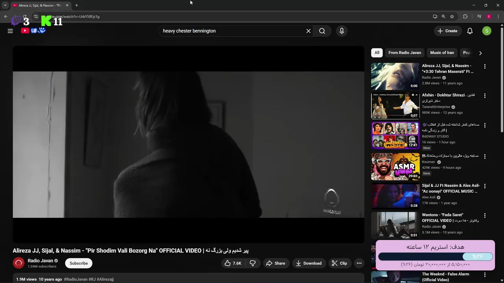Open Wantons Fada Saret 3:31 thumbnail
The image size is (504, 283).
395,226
